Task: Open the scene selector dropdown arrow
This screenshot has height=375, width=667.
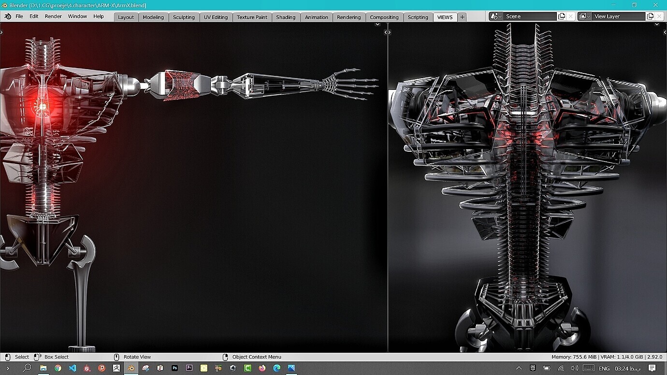Action: (499, 16)
